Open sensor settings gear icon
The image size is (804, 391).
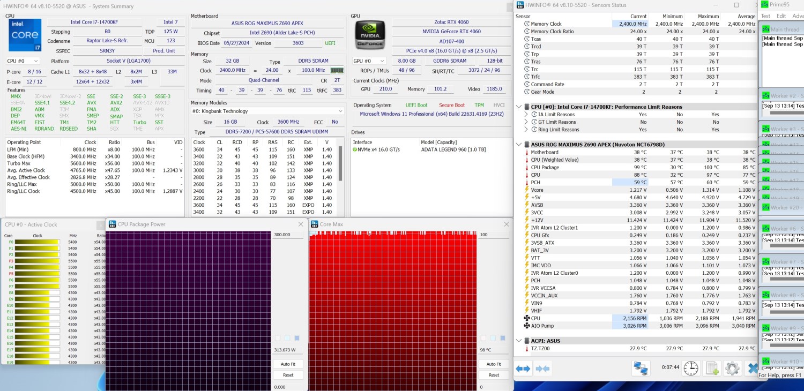(732, 368)
